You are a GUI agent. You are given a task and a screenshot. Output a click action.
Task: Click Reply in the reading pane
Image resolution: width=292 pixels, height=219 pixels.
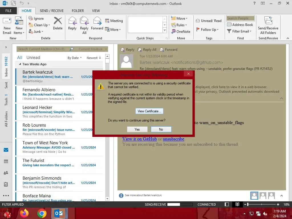(x=127, y=50)
